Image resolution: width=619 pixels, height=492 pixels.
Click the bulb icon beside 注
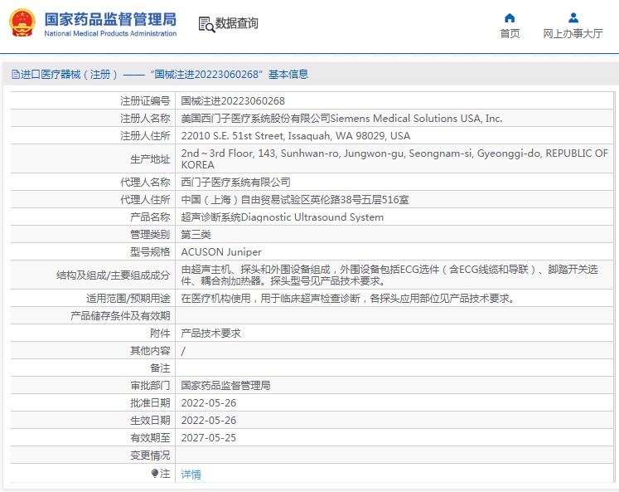click(x=155, y=473)
